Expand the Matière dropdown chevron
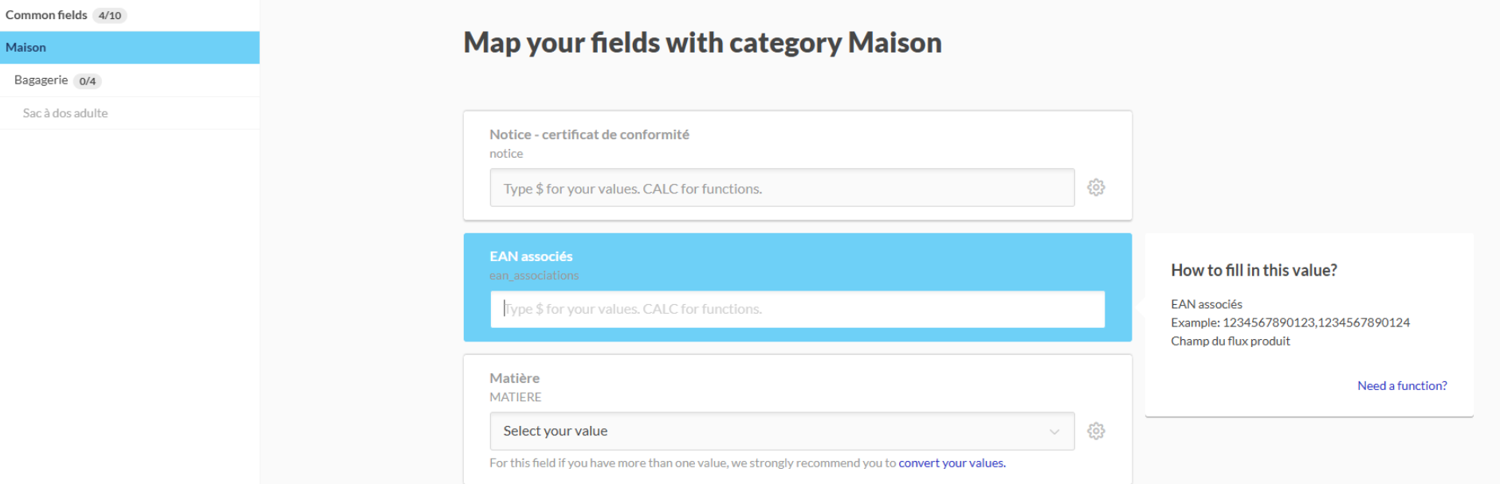This screenshot has width=1500, height=484. [1054, 431]
